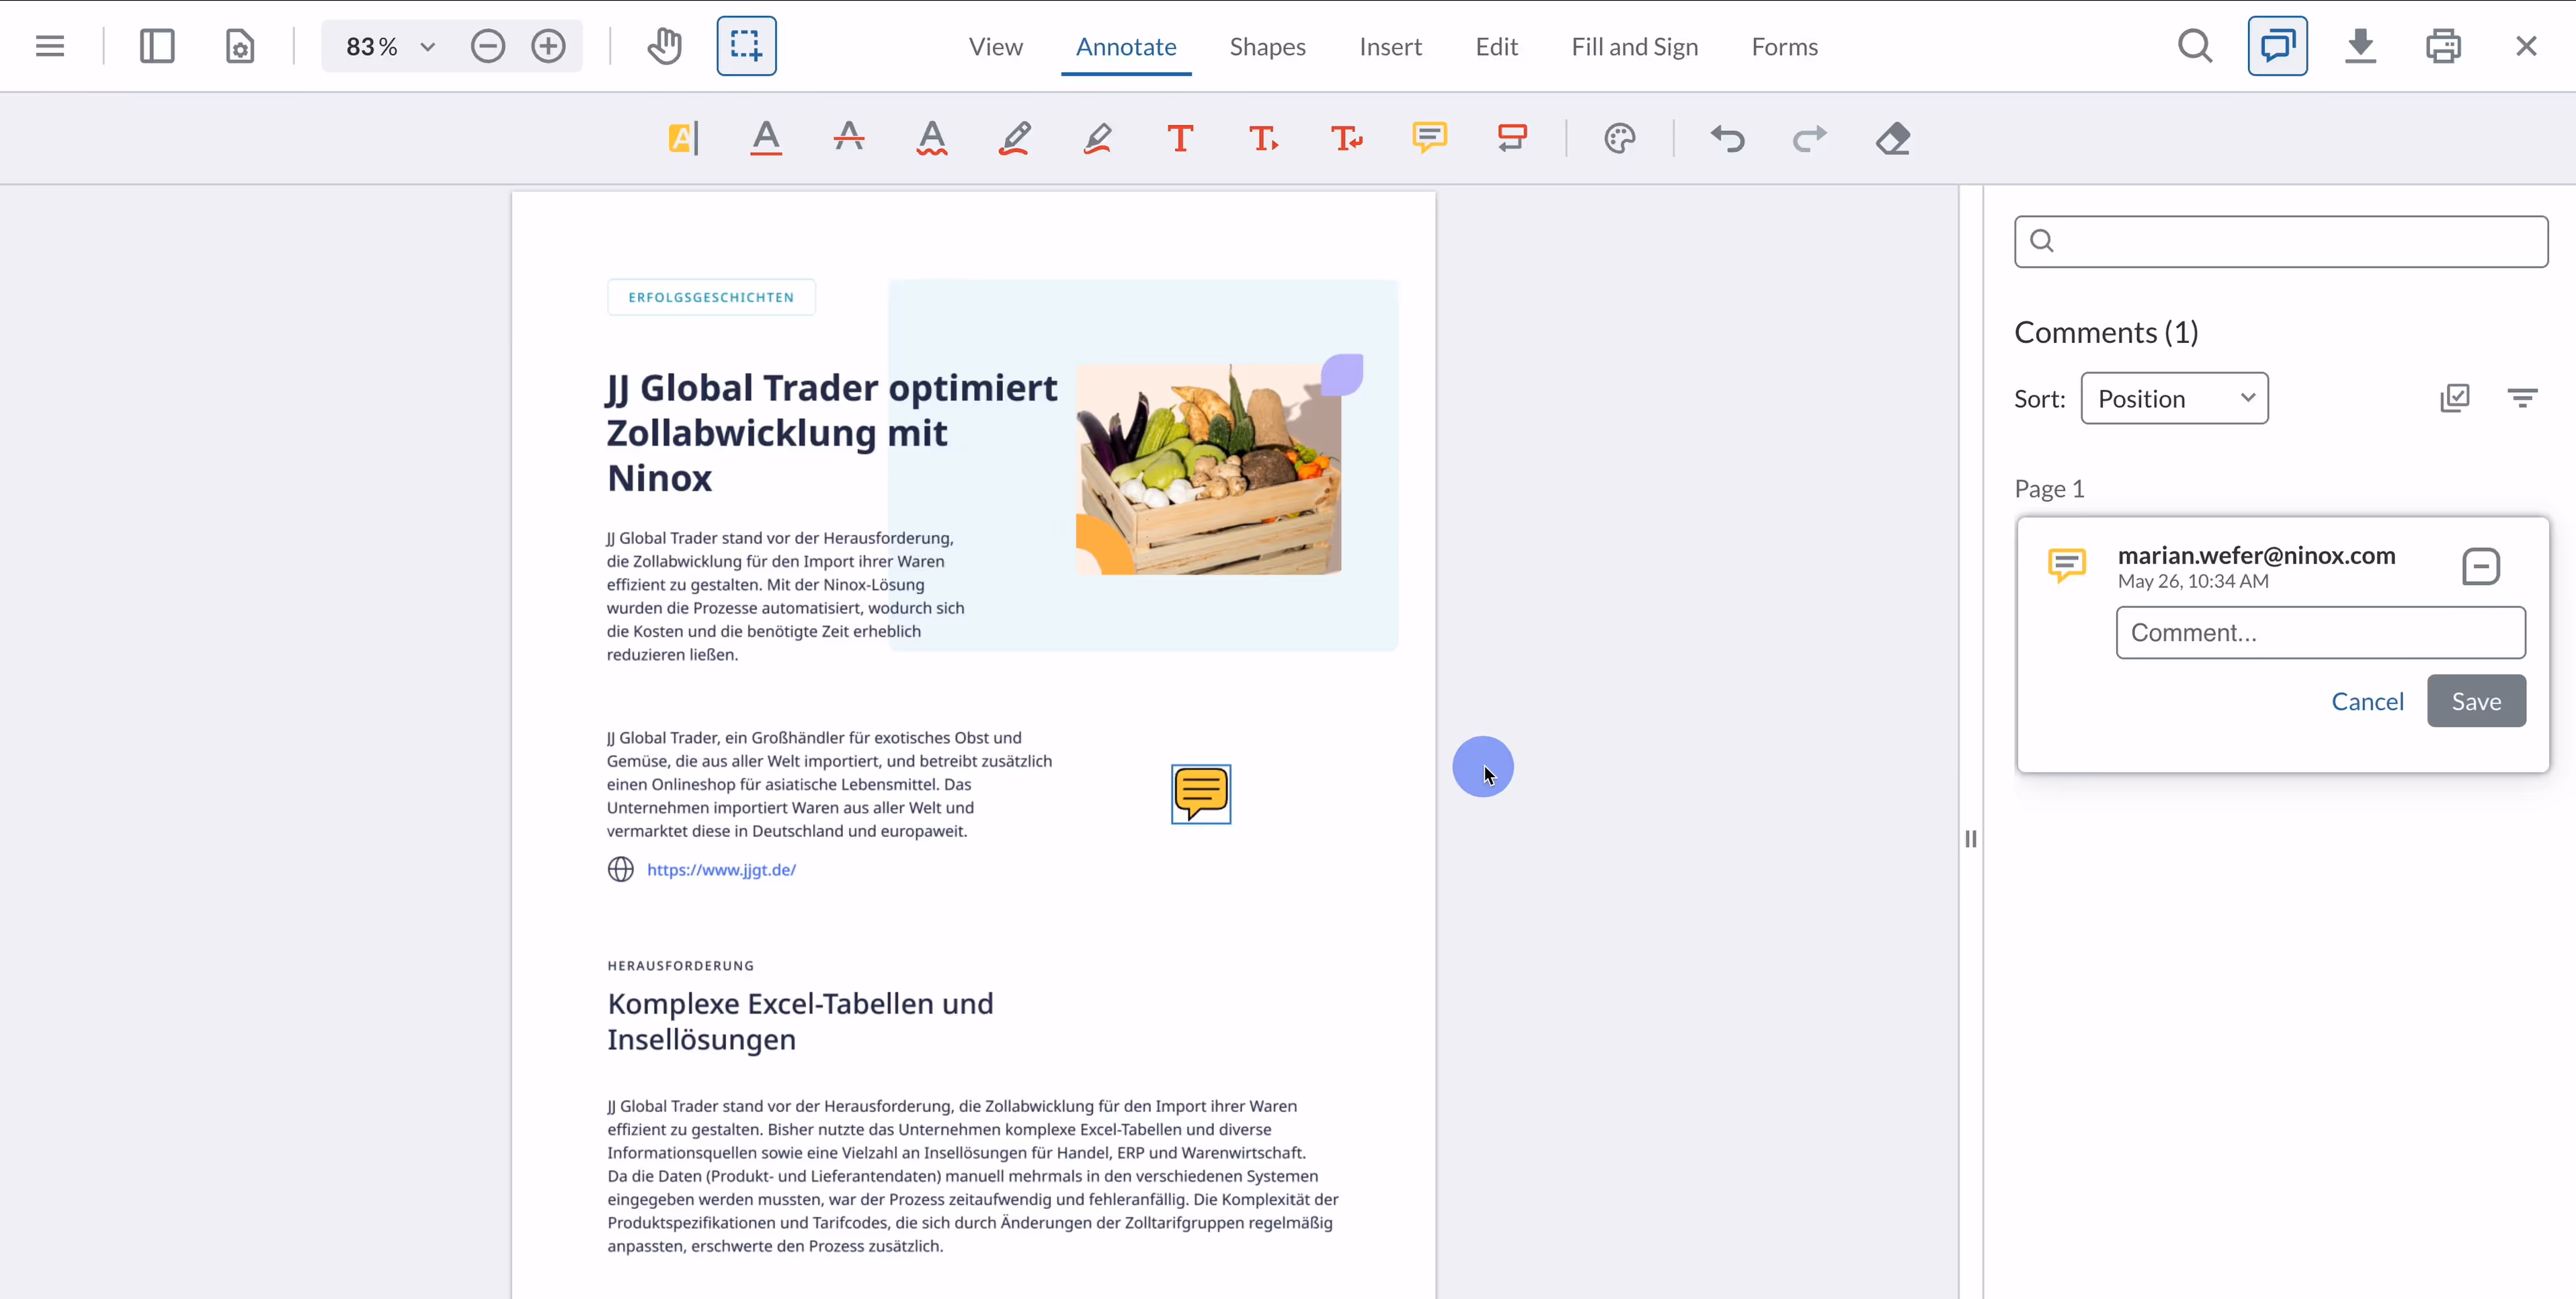Cancel the comment entry
The image size is (2576, 1299).
coord(2367,701)
